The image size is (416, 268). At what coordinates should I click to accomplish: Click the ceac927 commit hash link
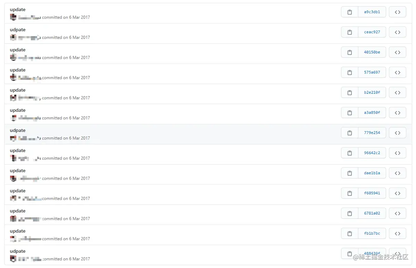click(x=372, y=32)
